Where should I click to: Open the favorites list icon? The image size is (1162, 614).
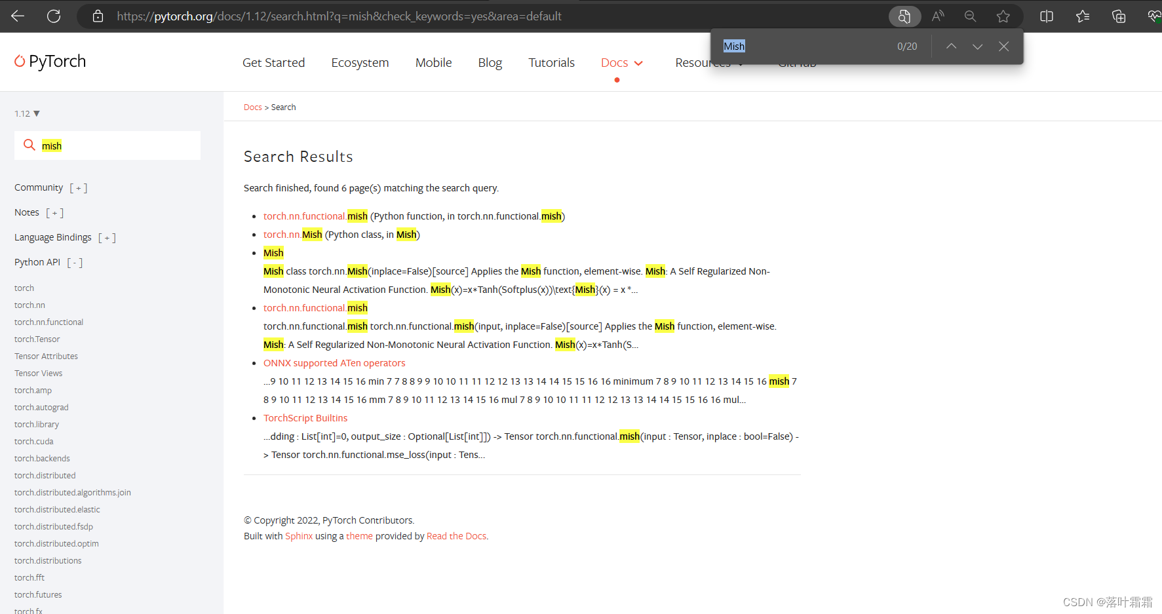click(1082, 16)
